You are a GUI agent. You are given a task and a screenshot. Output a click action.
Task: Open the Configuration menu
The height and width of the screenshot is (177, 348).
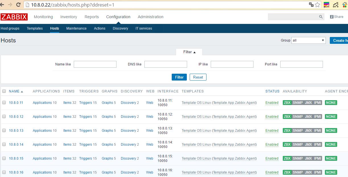click(x=118, y=17)
